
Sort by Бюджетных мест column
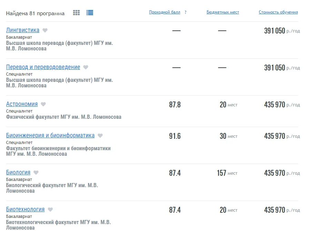(223, 12)
